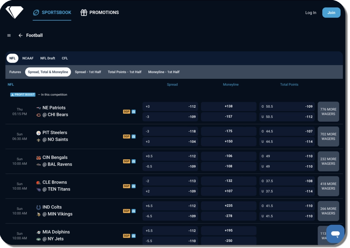Switch to the NCAAF league tab
This screenshot has height=248, width=350.
point(28,58)
